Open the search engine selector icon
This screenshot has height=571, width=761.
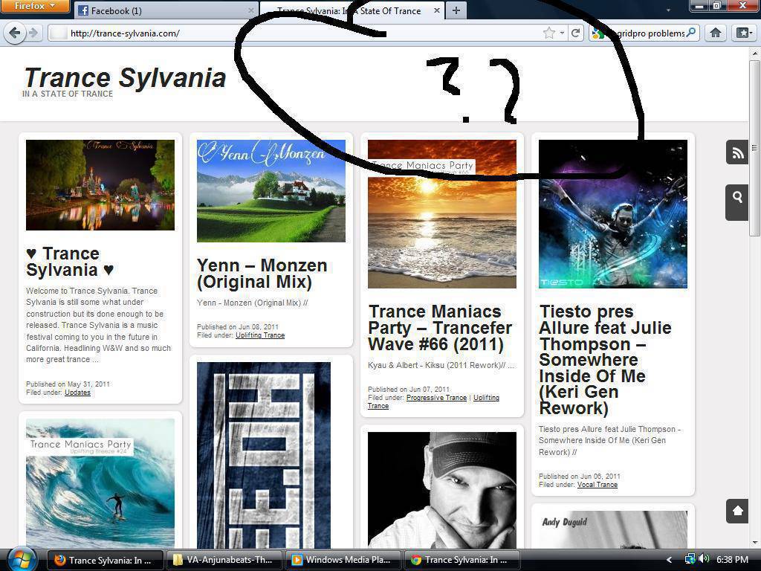(598, 33)
